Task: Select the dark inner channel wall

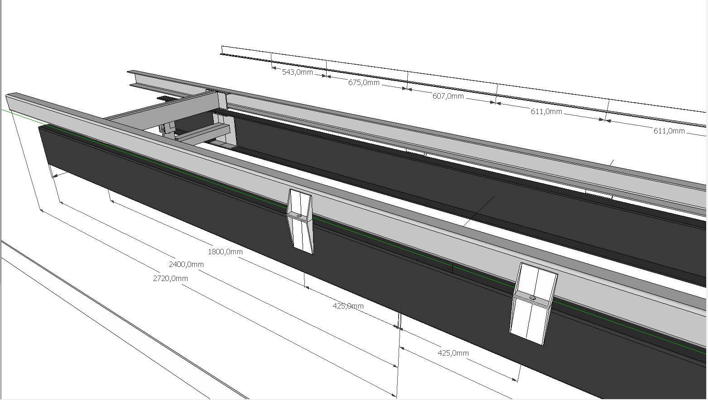Action: point(408,172)
